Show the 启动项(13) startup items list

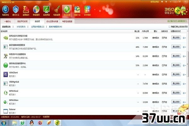[x=6, y=27]
